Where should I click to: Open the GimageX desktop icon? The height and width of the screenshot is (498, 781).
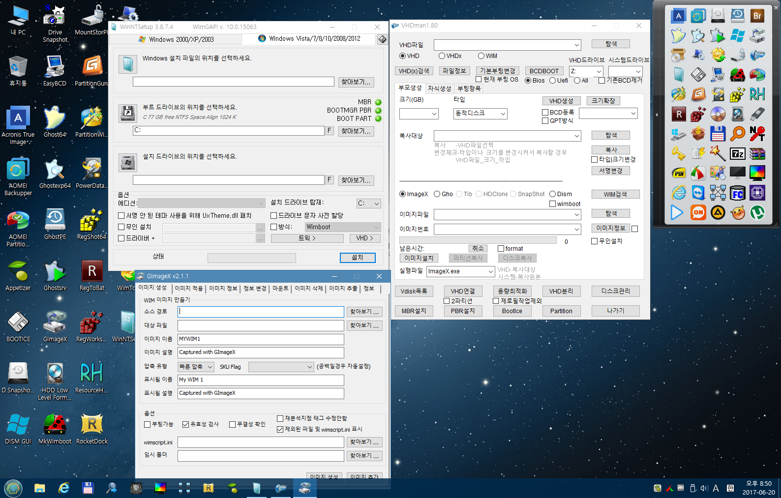(55, 326)
